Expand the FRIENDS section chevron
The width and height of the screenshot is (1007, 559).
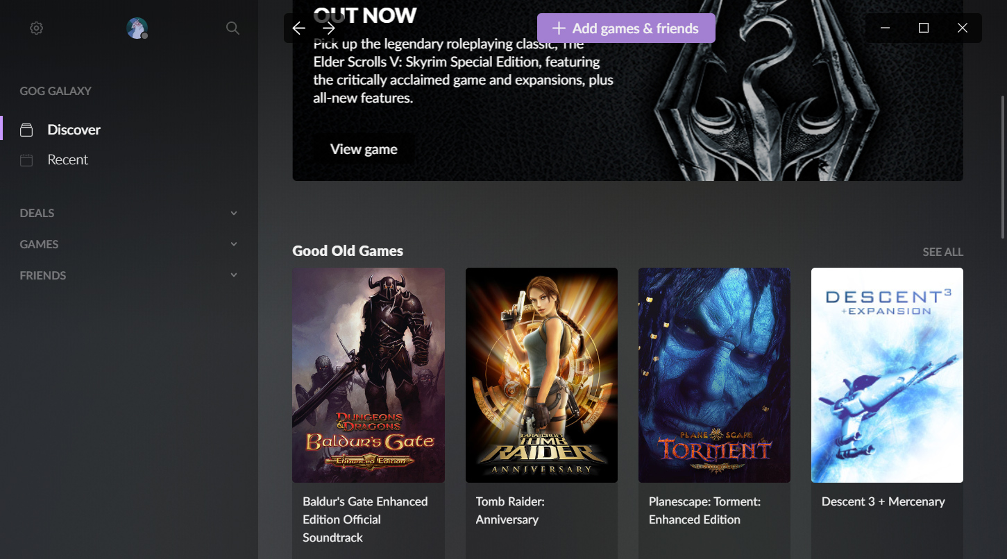coord(234,275)
